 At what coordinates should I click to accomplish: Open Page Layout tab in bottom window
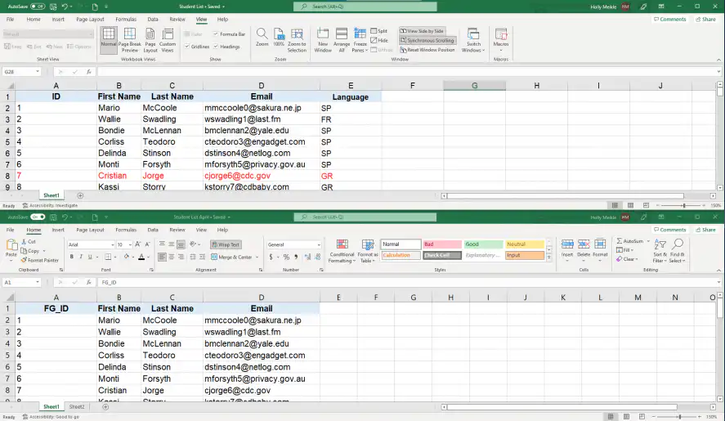point(90,230)
